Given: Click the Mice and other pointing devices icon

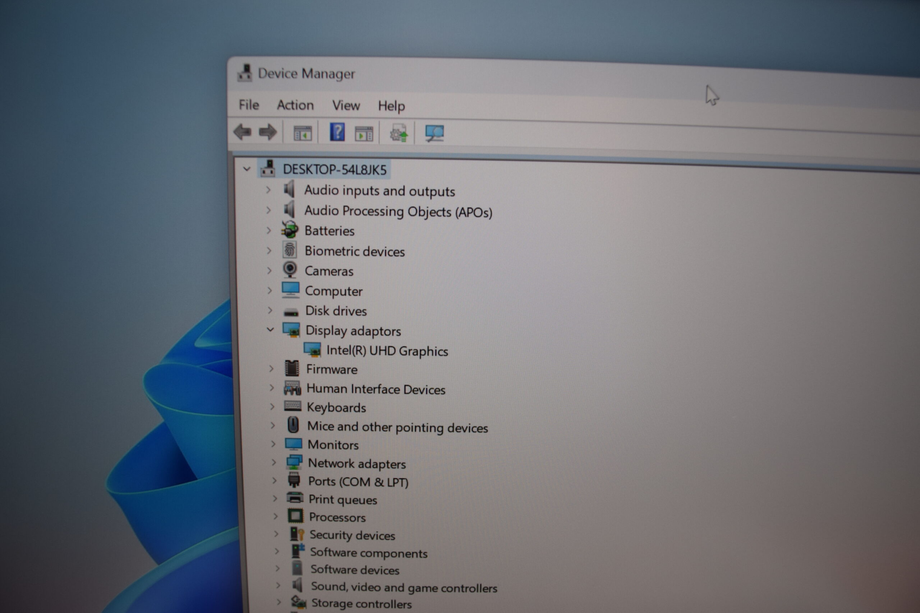Looking at the screenshot, I should coord(293,425).
